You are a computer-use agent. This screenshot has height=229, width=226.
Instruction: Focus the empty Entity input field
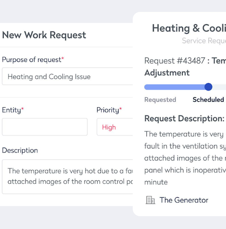click(x=45, y=127)
